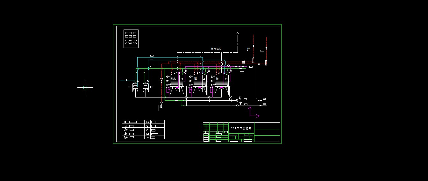Click the 废气排放 exhaust label
Image resolution: width=428 pixels, height=181 pixels.
[x=216, y=49]
